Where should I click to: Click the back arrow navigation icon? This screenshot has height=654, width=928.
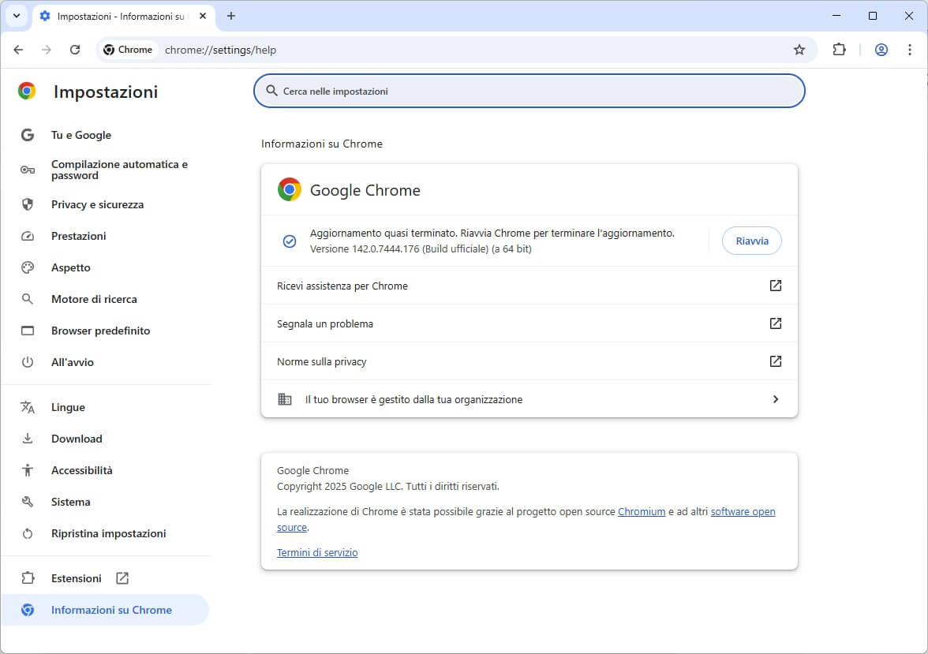[x=19, y=50]
